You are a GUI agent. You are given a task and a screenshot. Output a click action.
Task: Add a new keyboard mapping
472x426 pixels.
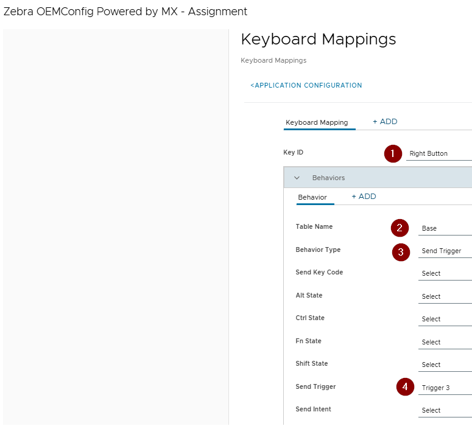click(x=385, y=122)
